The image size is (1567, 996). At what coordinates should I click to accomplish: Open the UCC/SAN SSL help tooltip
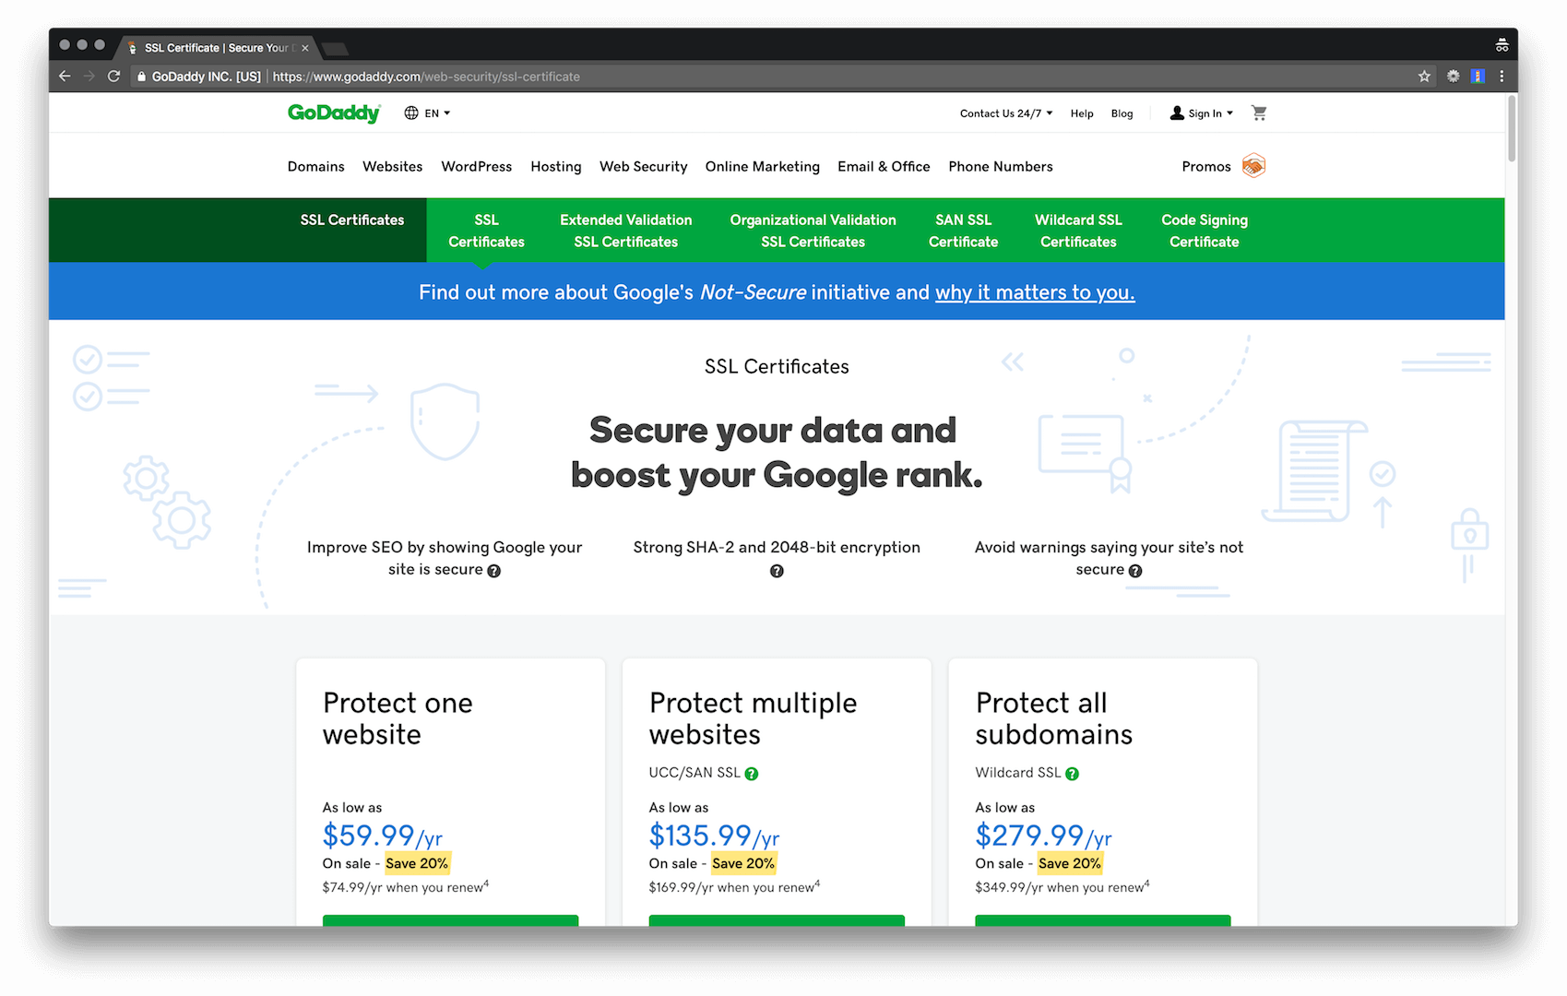(x=752, y=773)
